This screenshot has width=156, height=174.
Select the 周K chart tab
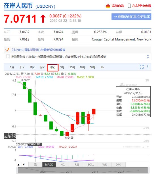(x=32, y=67)
